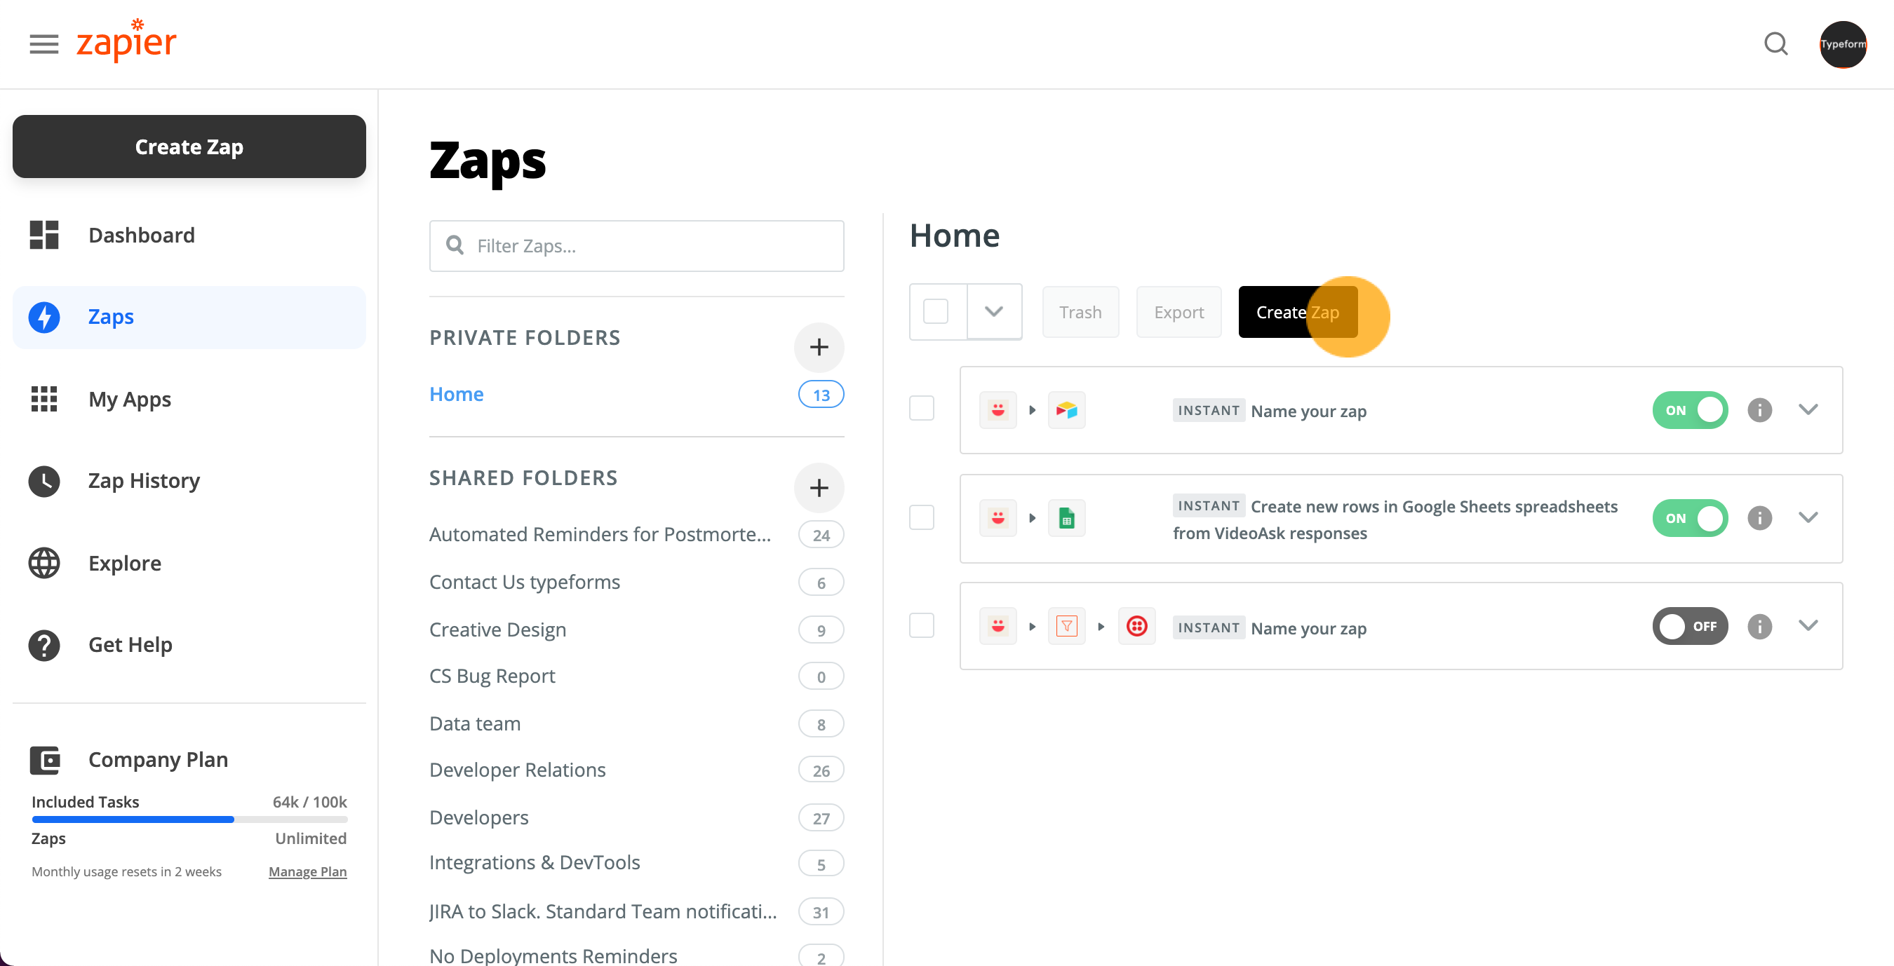Open CS Bug Report folder
Screen dimensions: 1894x966
pyautogui.click(x=492, y=676)
